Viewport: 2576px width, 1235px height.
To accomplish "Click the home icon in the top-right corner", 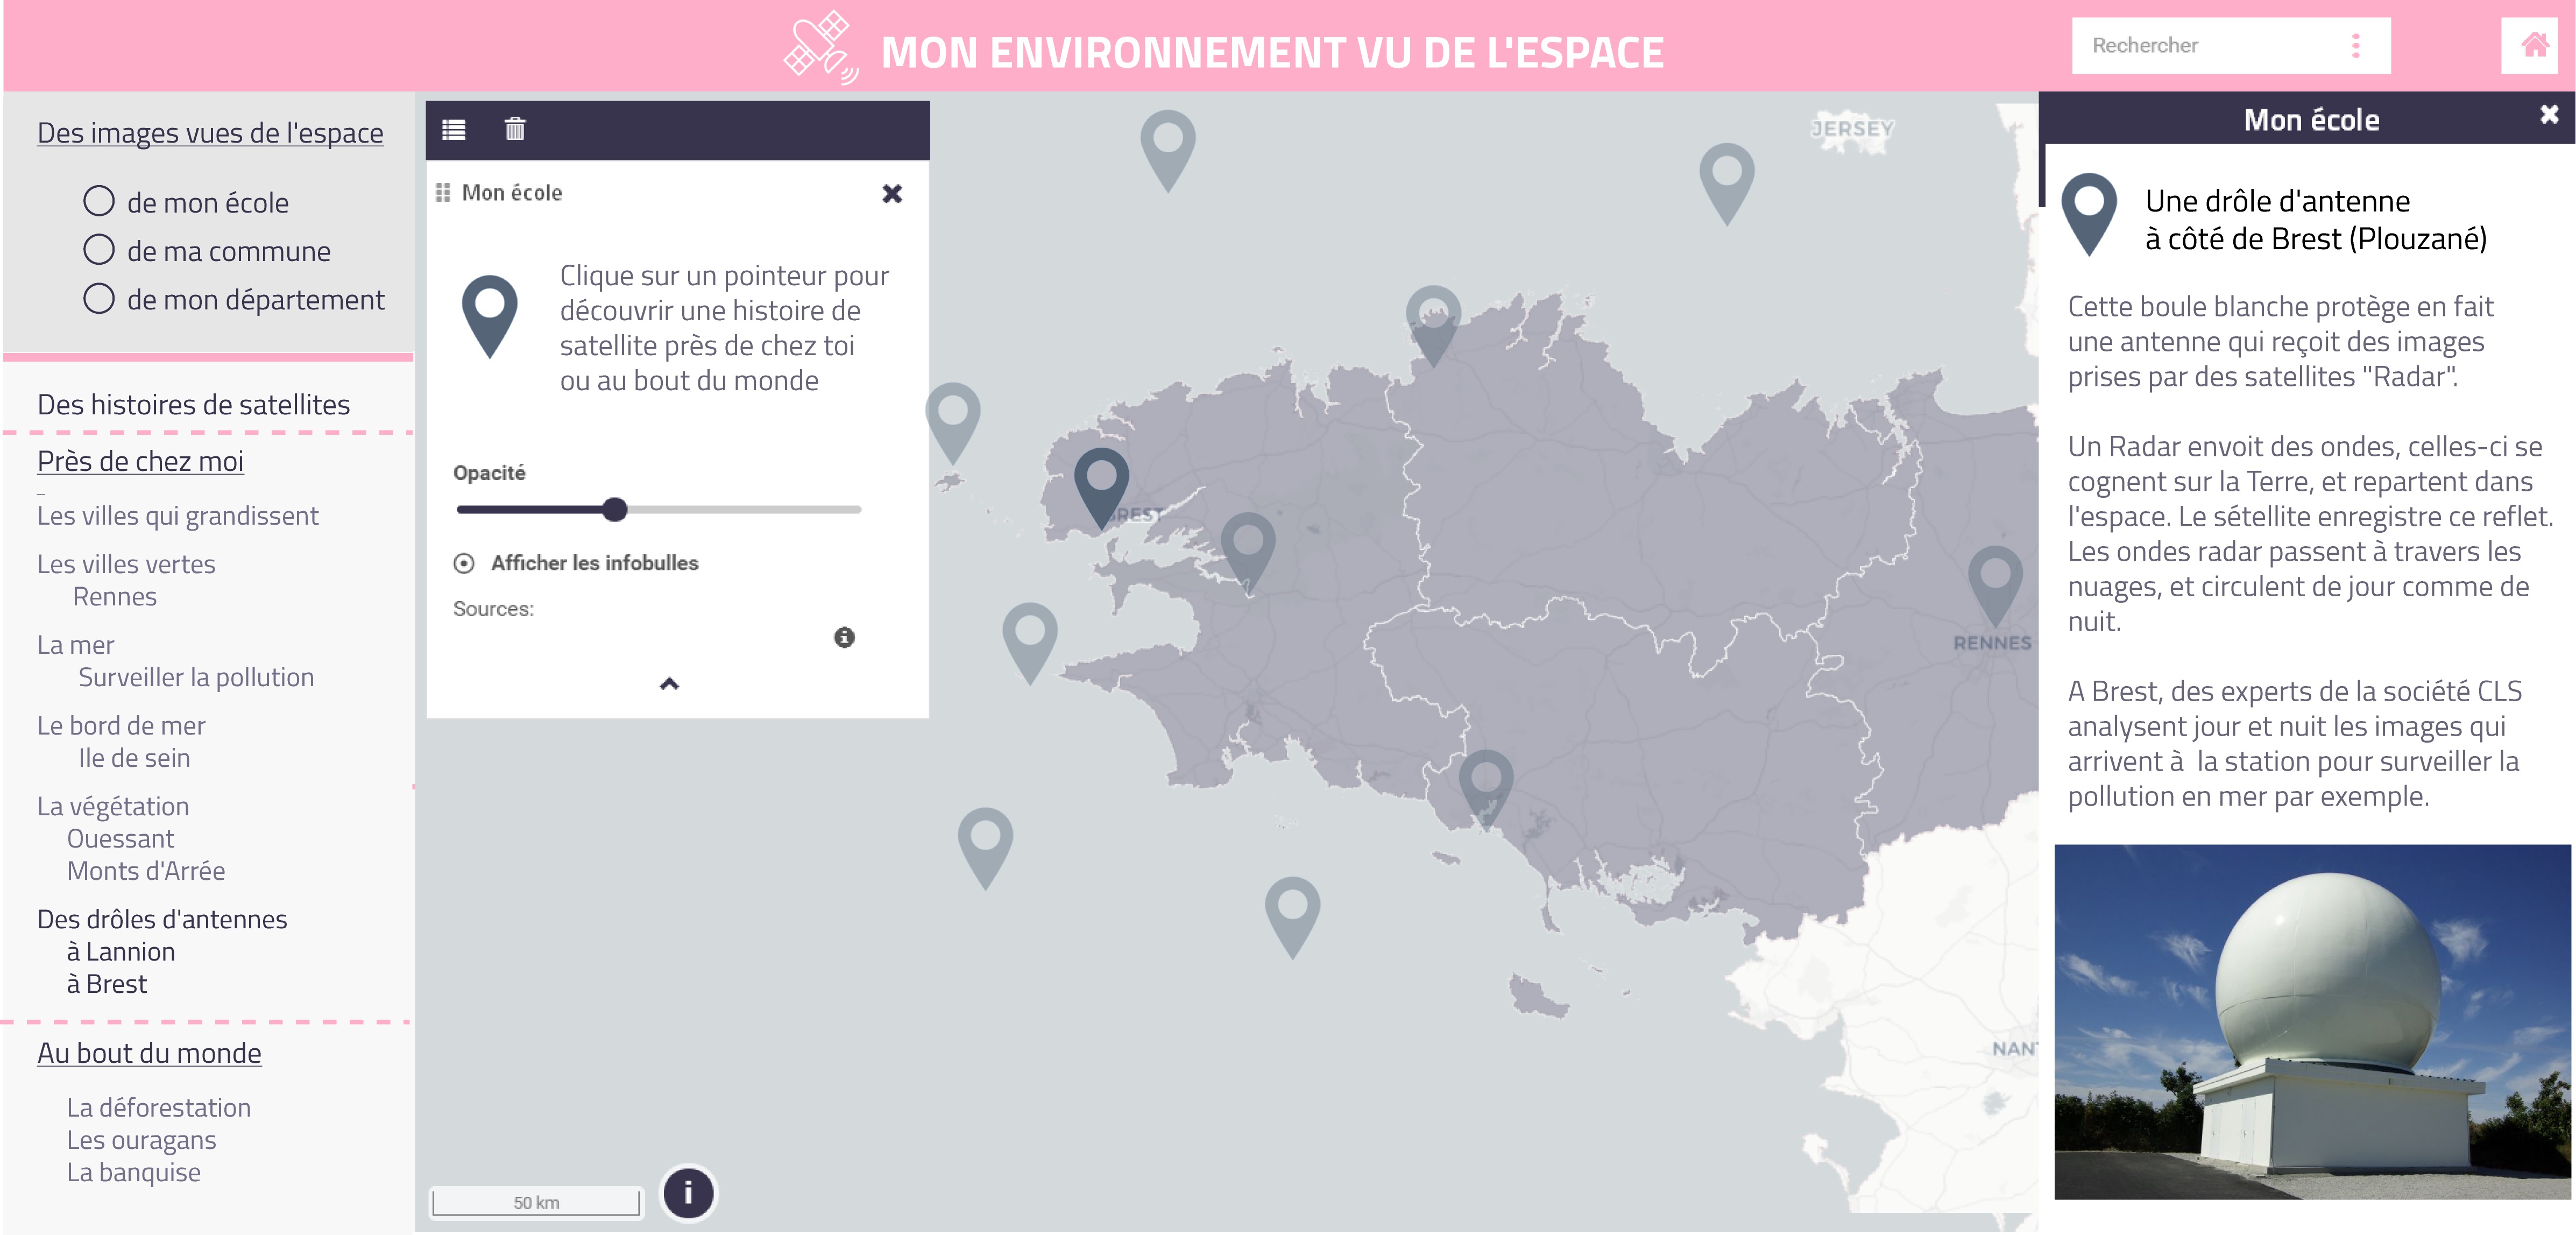I will 2537,44.
